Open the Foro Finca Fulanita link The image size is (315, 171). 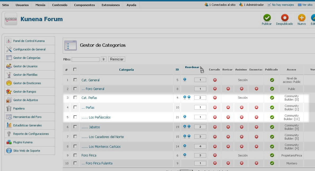click(x=99, y=163)
